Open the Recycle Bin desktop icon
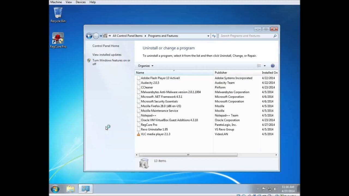The width and height of the screenshot is (349, 196). coord(58,15)
